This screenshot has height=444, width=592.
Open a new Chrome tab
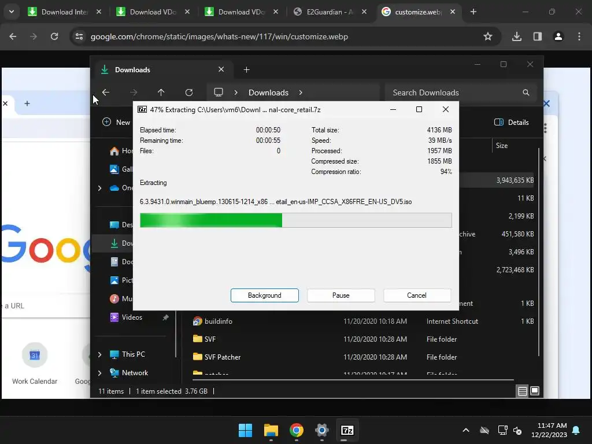(473, 12)
